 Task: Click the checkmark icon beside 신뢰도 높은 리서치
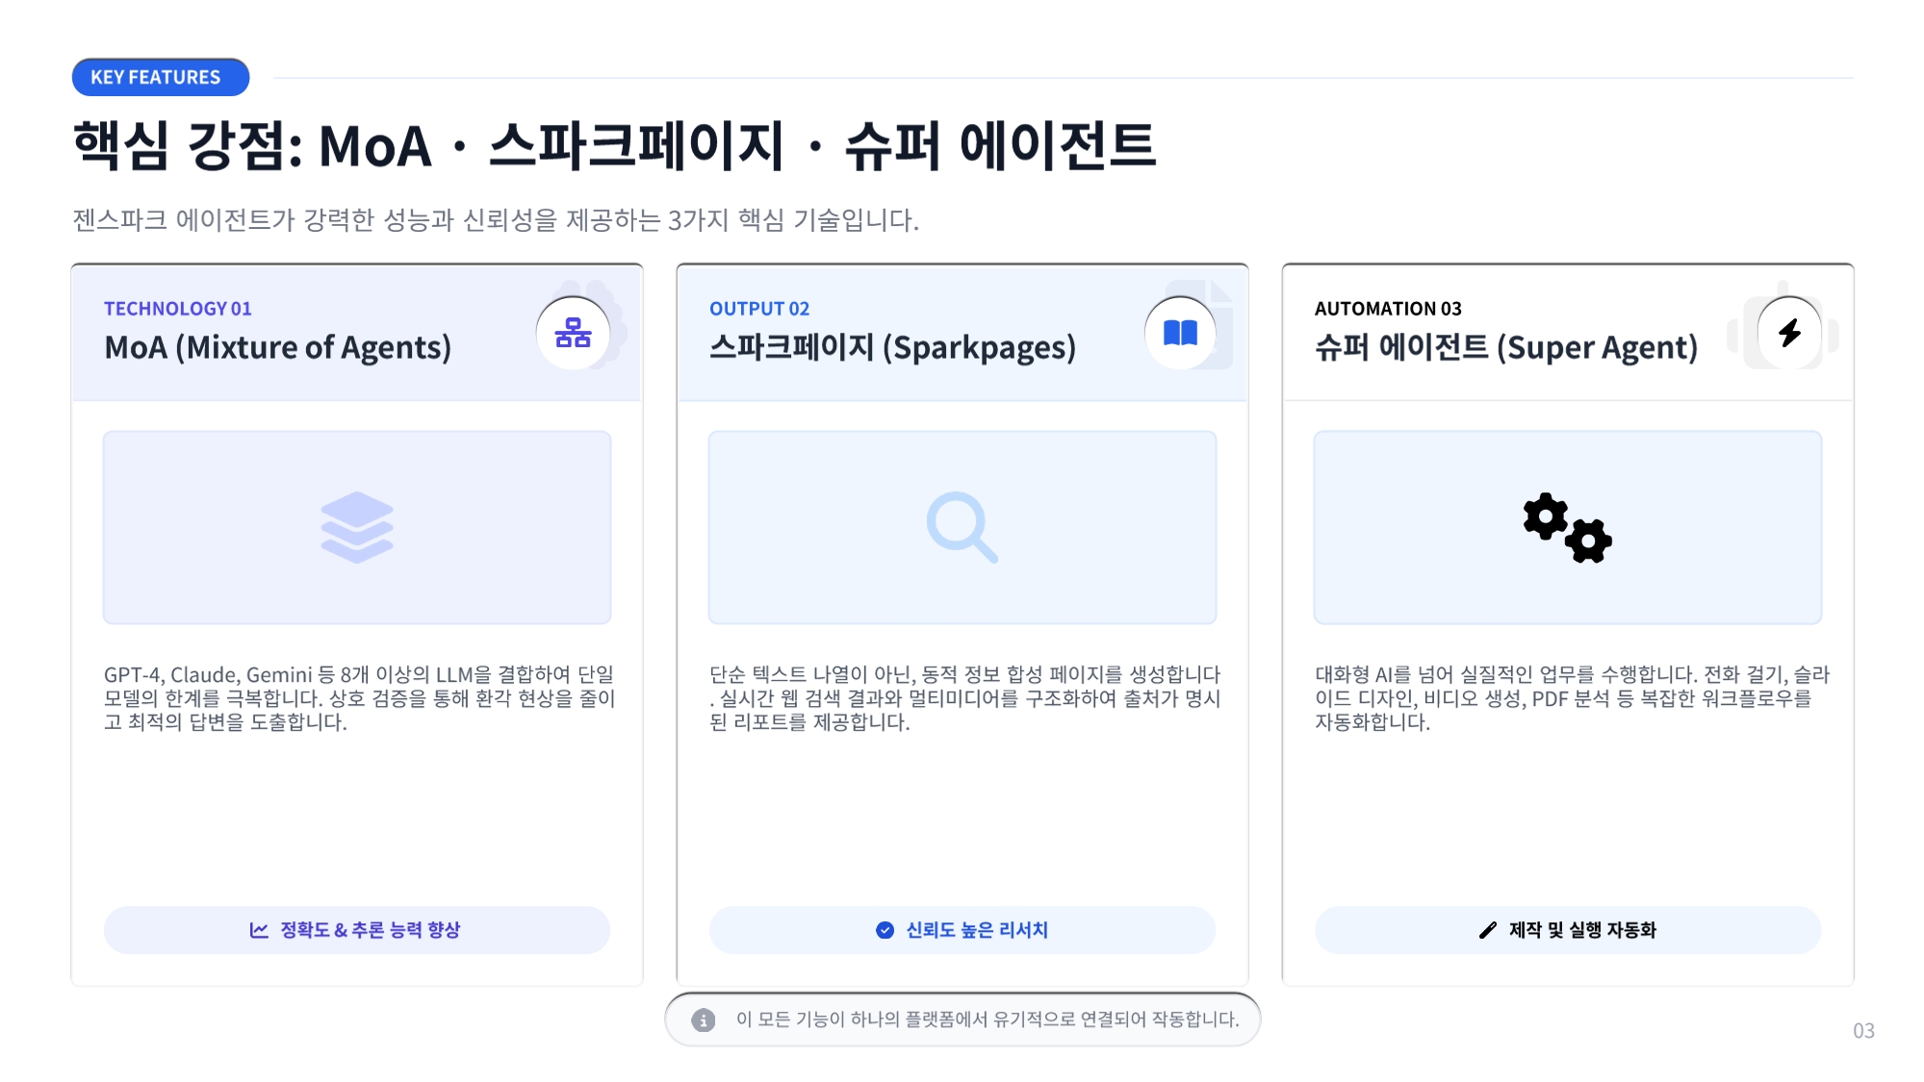click(x=885, y=929)
